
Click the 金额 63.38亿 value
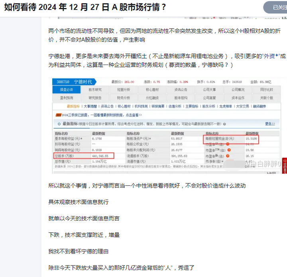coord(265,82)
